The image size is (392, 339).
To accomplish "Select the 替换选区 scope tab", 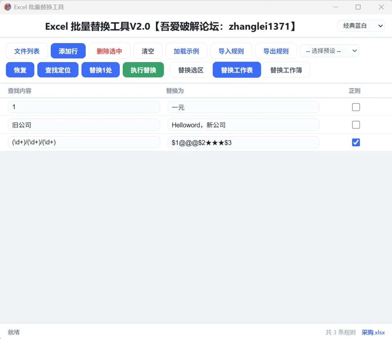I will [191, 70].
